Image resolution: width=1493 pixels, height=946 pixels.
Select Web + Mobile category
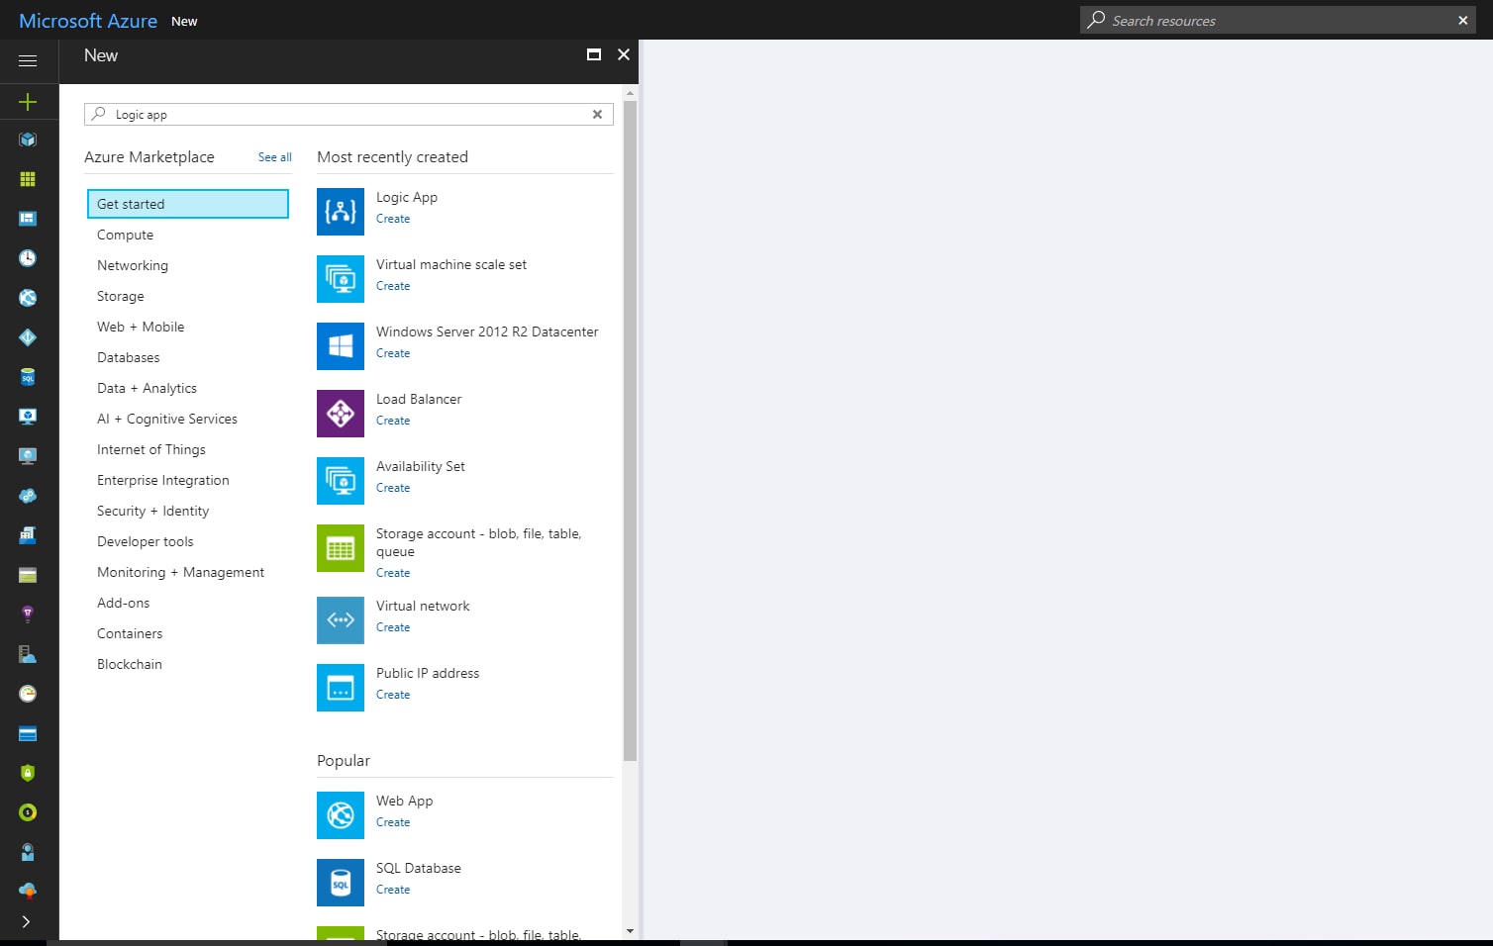(x=141, y=327)
